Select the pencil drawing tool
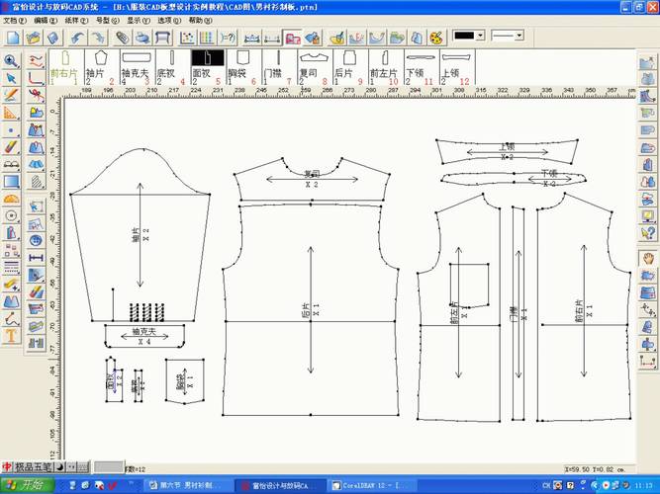 tap(11, 95)
